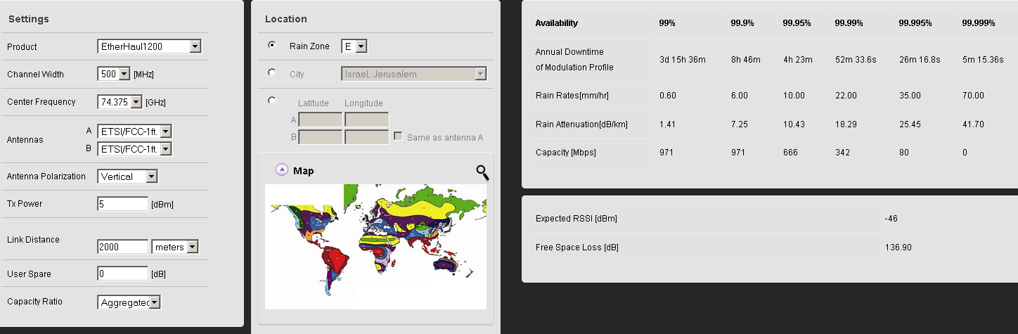Viewport: 1018px width, 334px height.
Task: Click rain attenuation value 1.41
Action: (668, 124)
